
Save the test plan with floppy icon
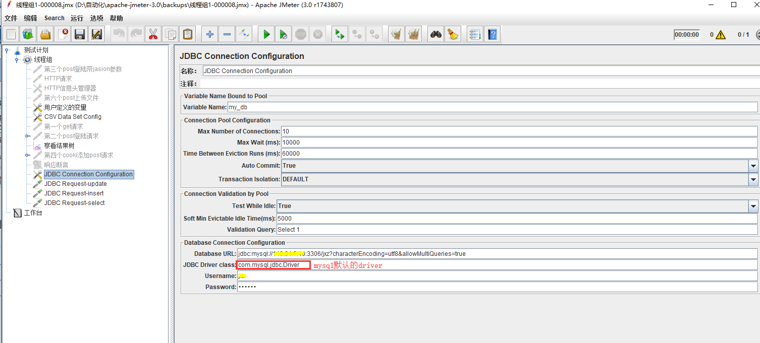[79, 34]
